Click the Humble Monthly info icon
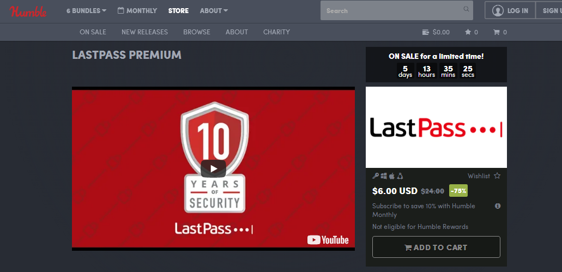The image size is (562, 272). pyautogui.click(x=498, y=206)
